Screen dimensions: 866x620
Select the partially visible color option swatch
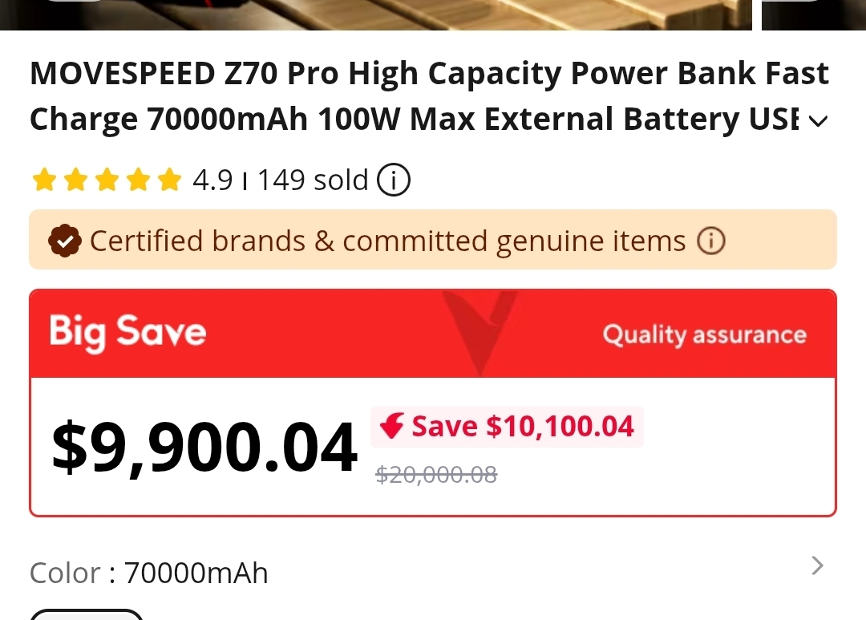(87, 614)
